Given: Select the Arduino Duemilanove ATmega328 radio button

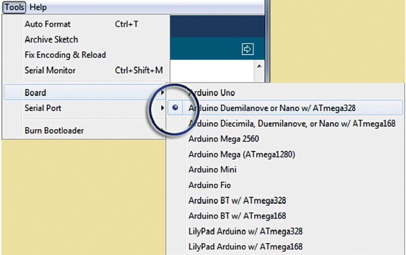Looking at the screenshot, I should click(x=175, y=108).
